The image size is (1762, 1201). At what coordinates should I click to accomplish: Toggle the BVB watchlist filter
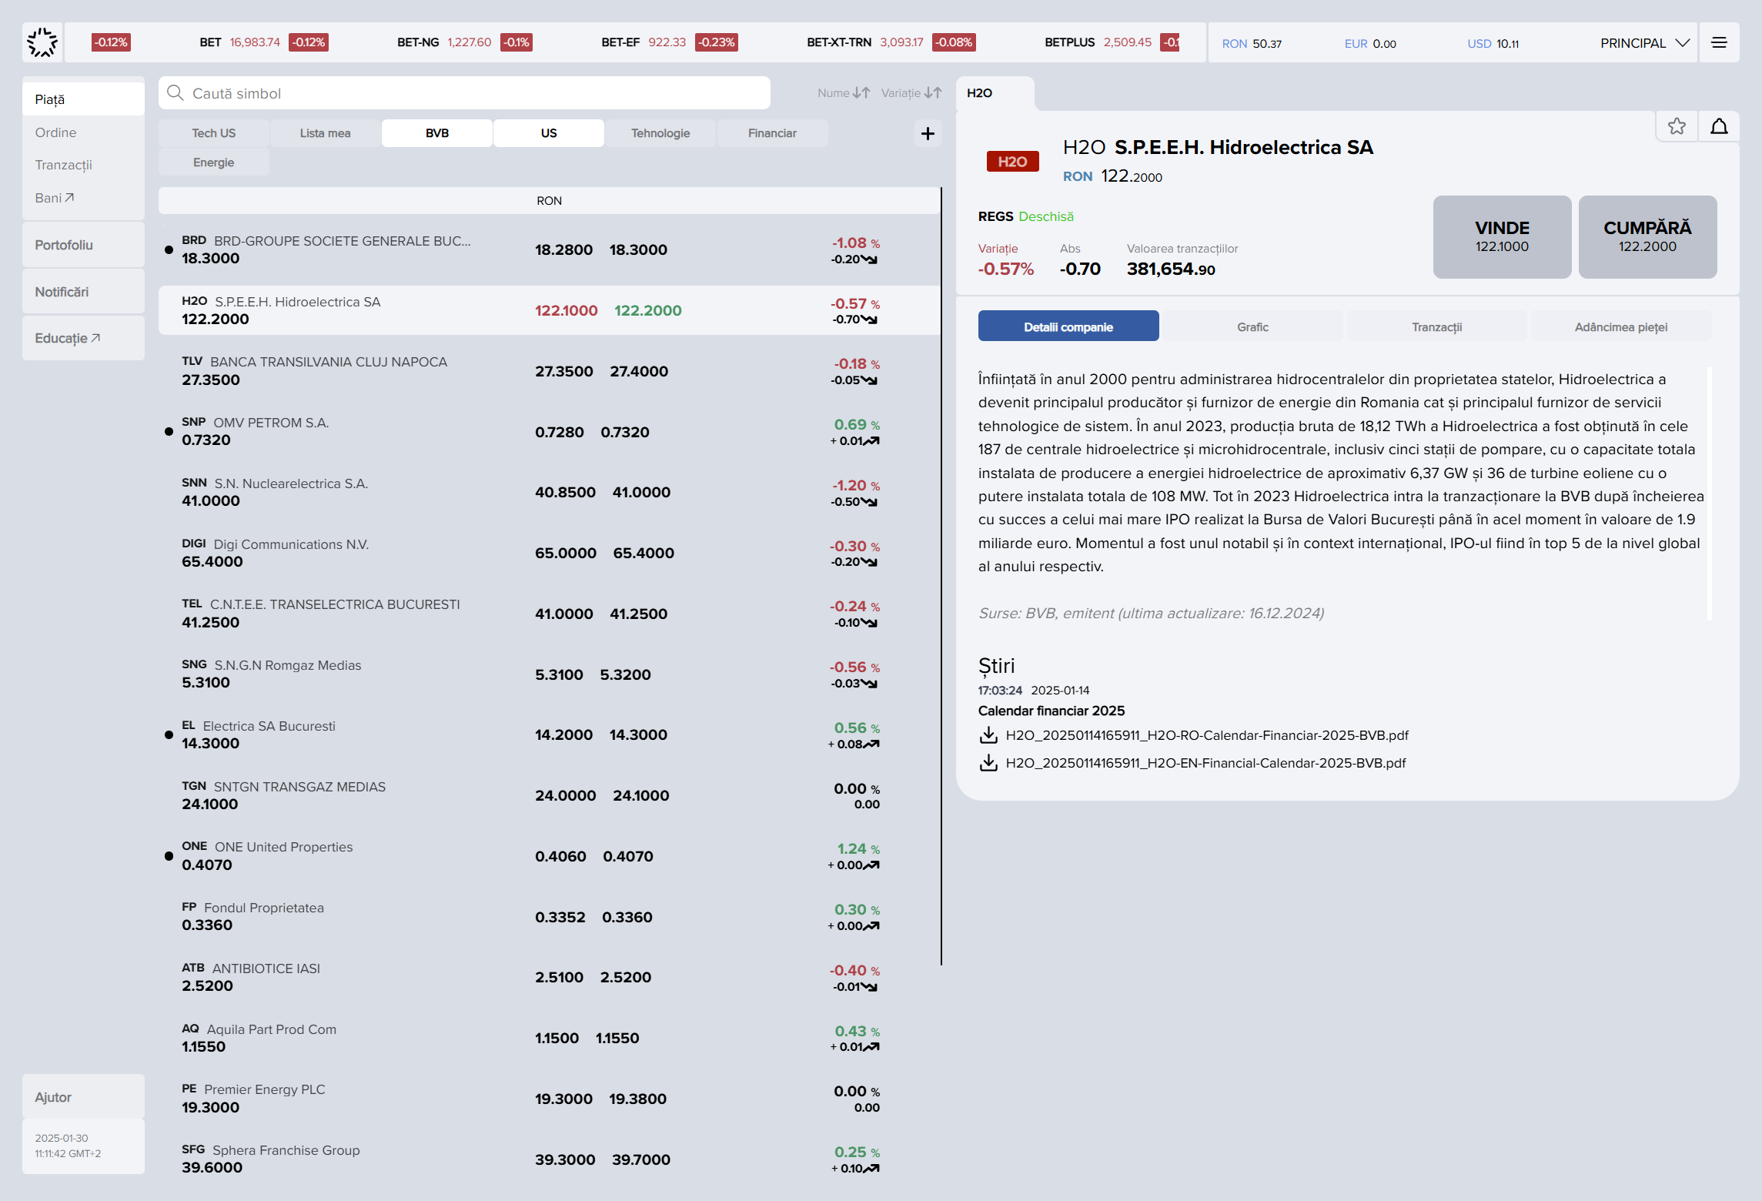tap(437, 133)
